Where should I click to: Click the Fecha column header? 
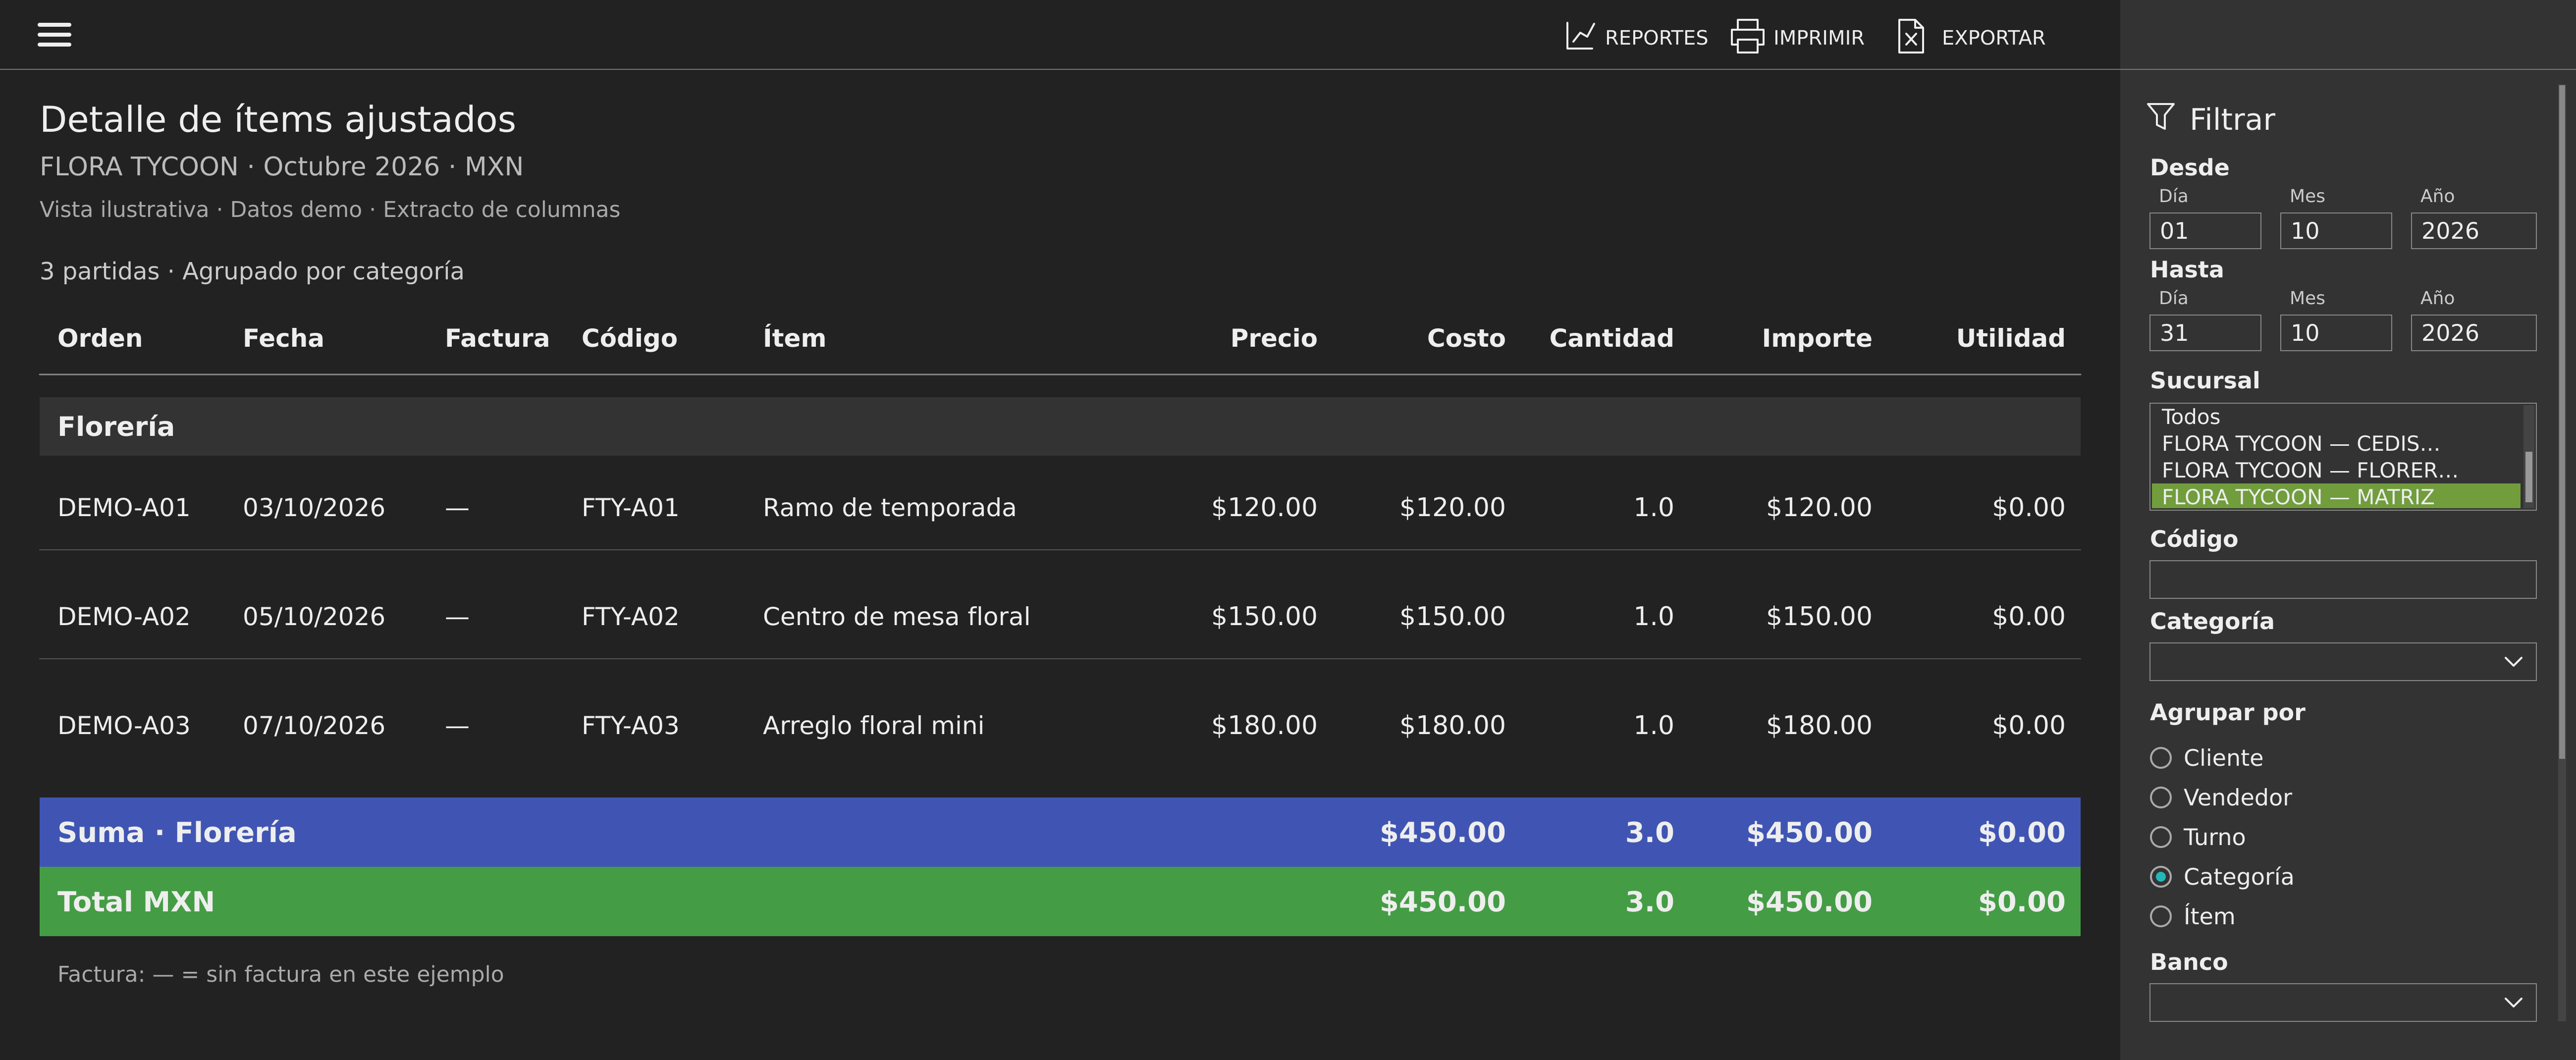tap(283, 338)
